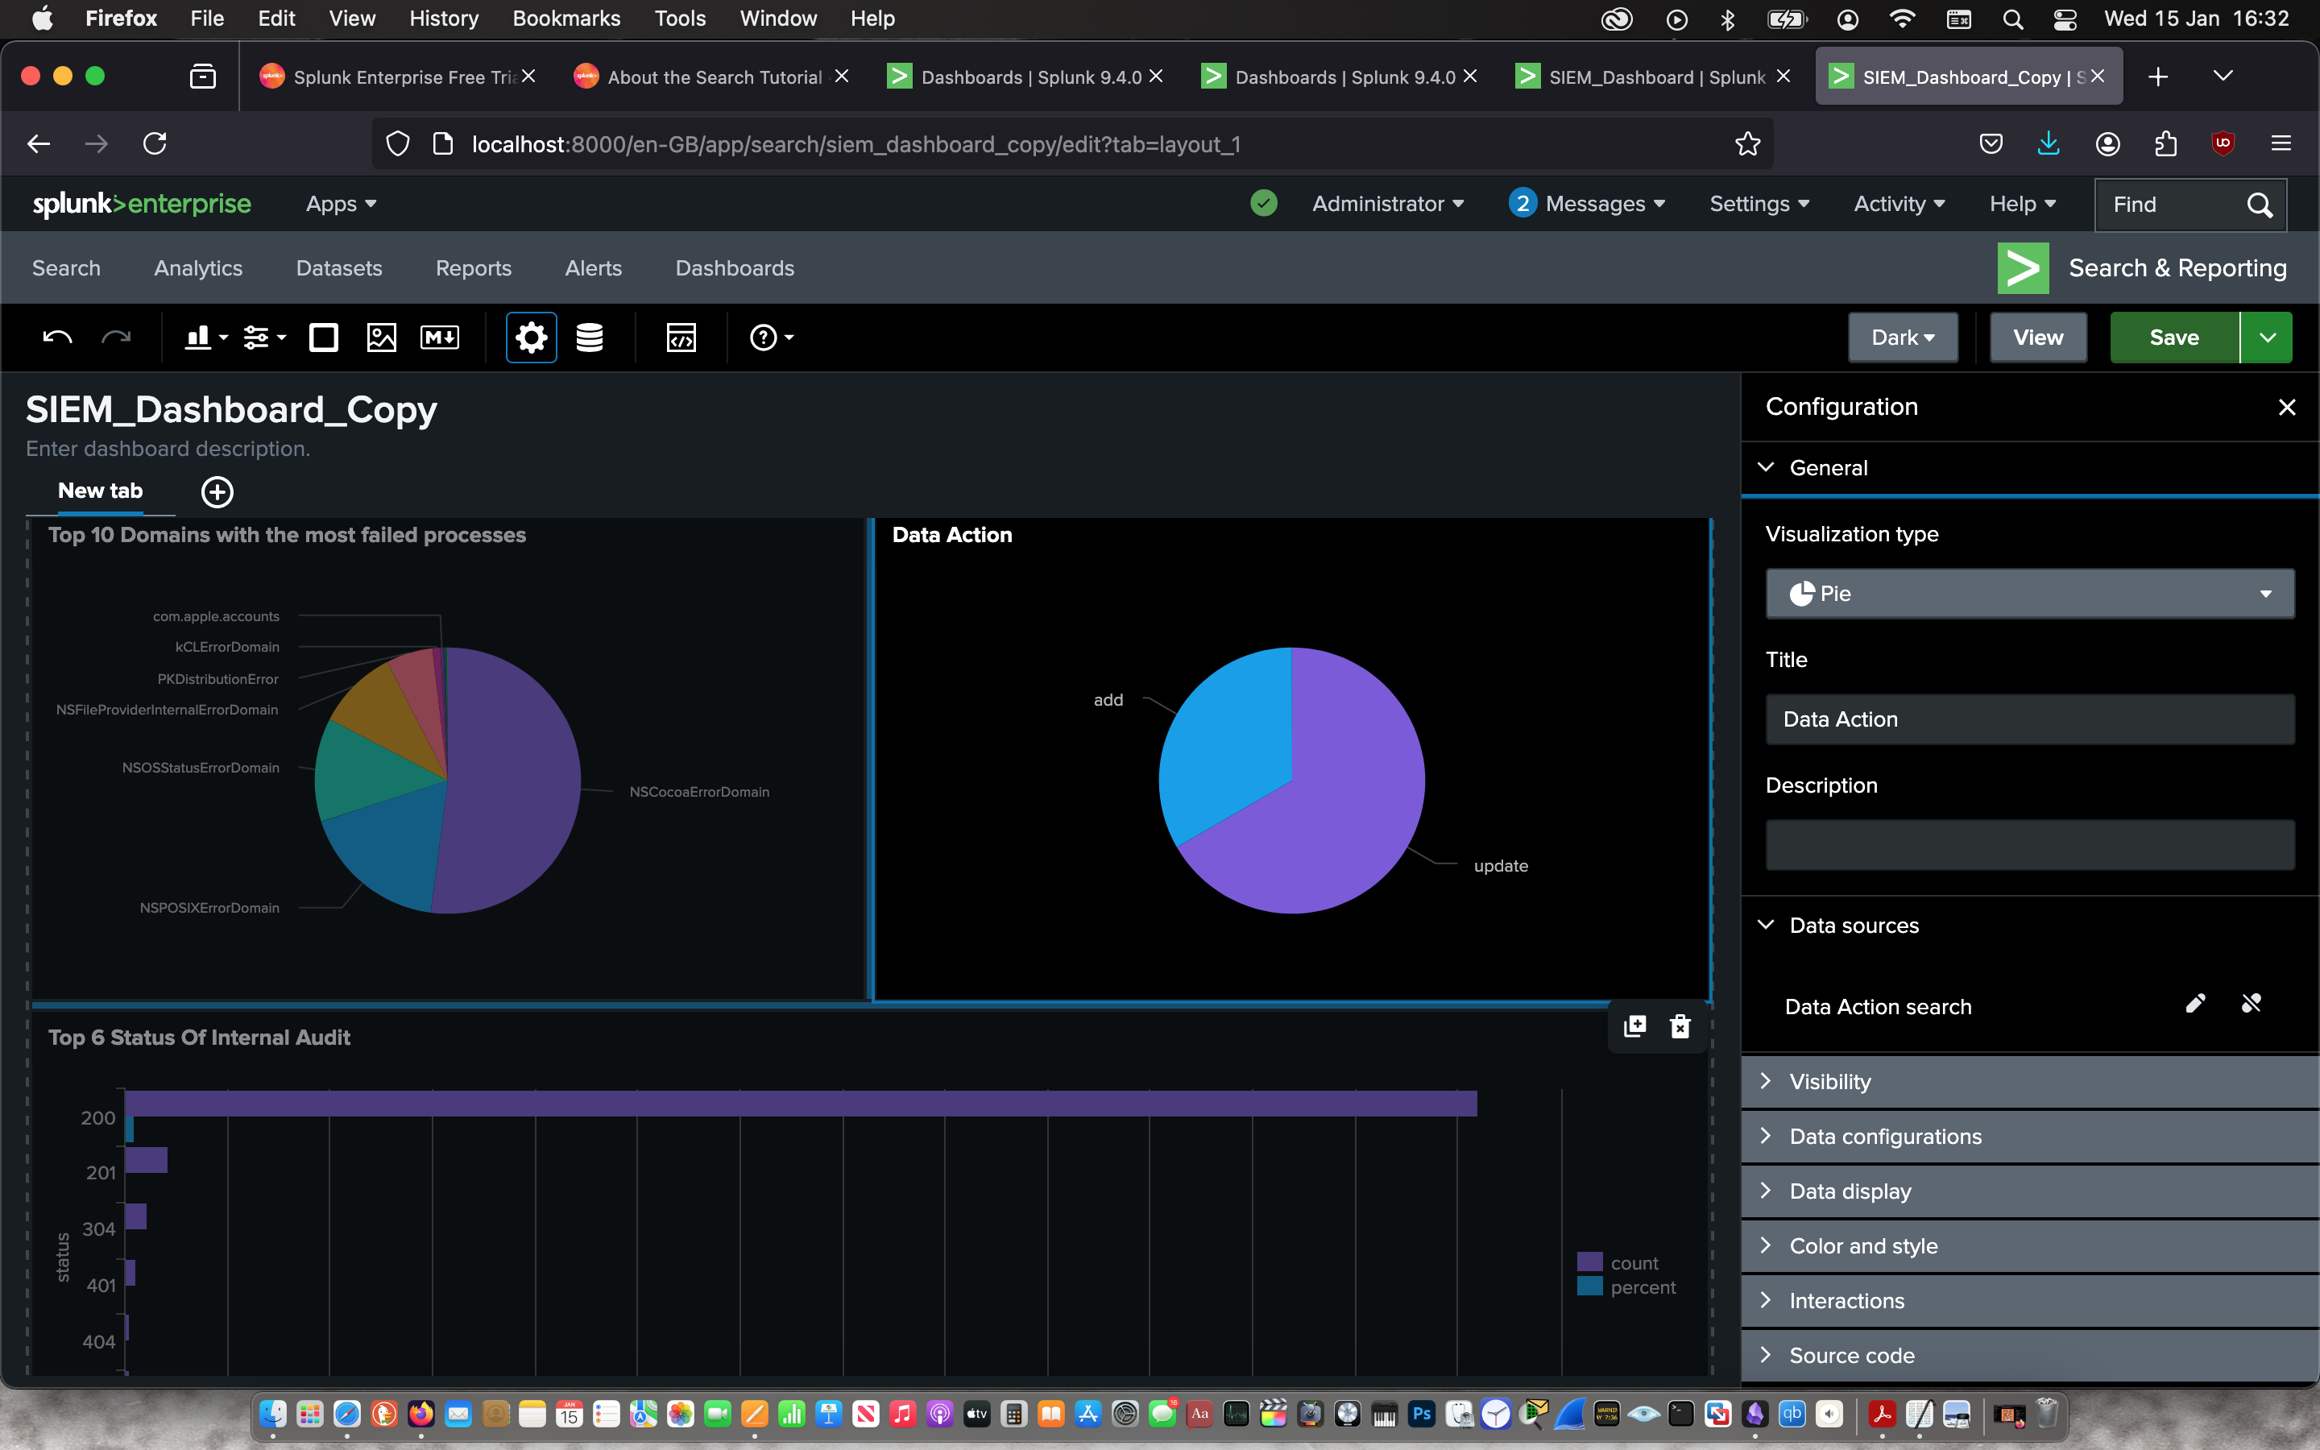This screenshot has width=2320, height=1450.
Task: Toggle the configuration gear panel button
Action: click(531, 338)
